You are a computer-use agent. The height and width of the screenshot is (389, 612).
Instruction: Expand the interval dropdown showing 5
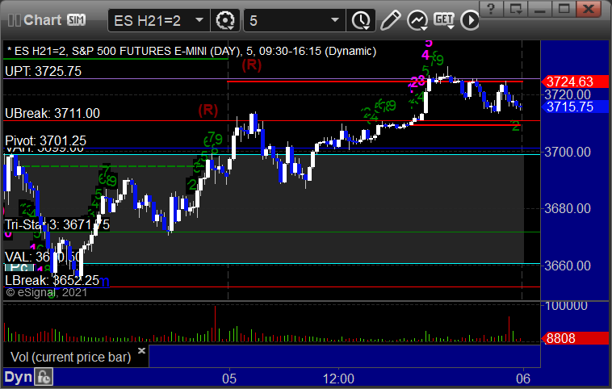pos(295,20)
